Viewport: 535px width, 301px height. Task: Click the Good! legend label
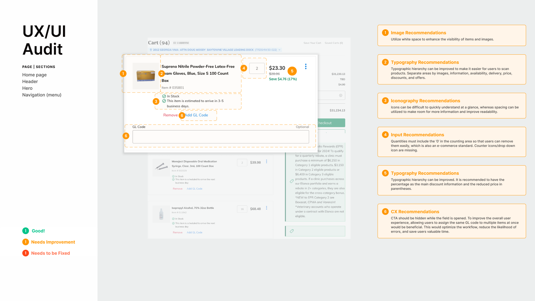[x=38, y=231]
